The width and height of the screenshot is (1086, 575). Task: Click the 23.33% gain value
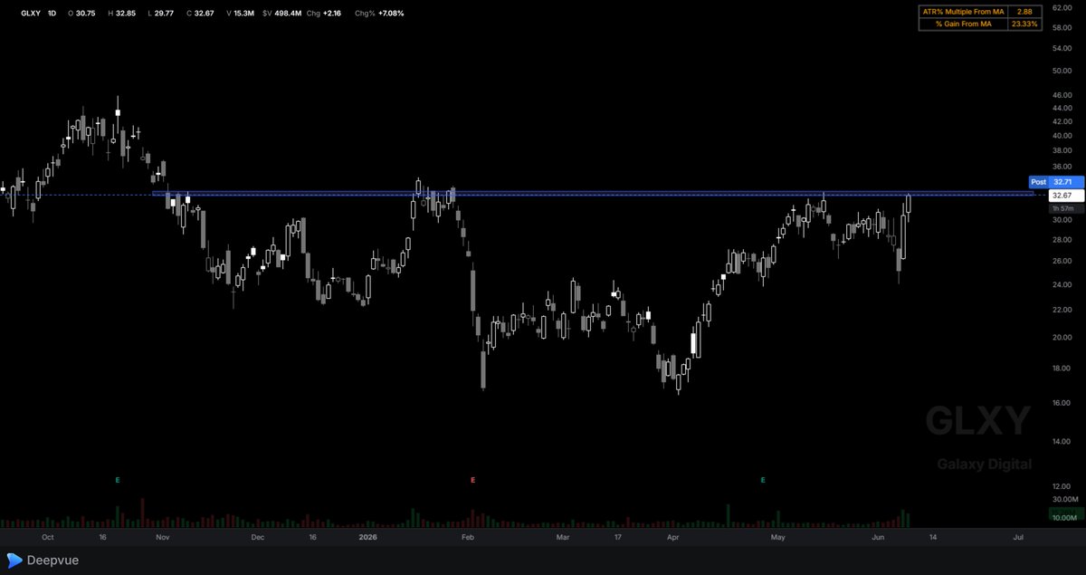(1023, 24)
